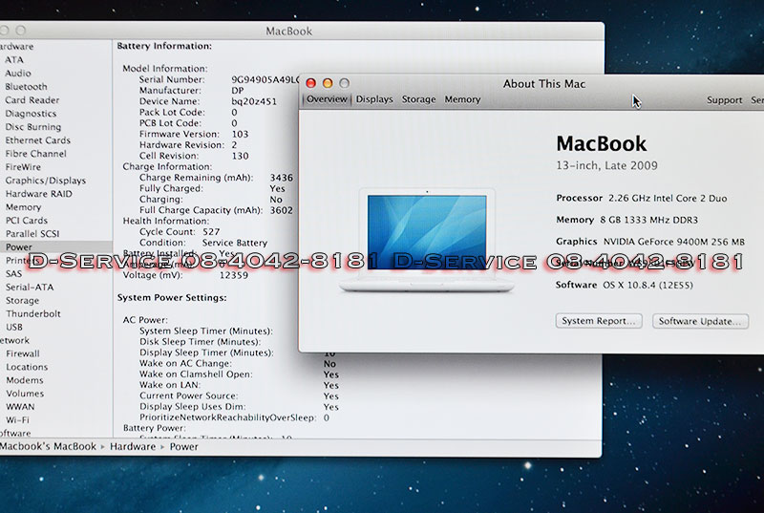Screen dimensions: 764x513
Task: Click Power in the bottom path bar
Action: point(183,447)
